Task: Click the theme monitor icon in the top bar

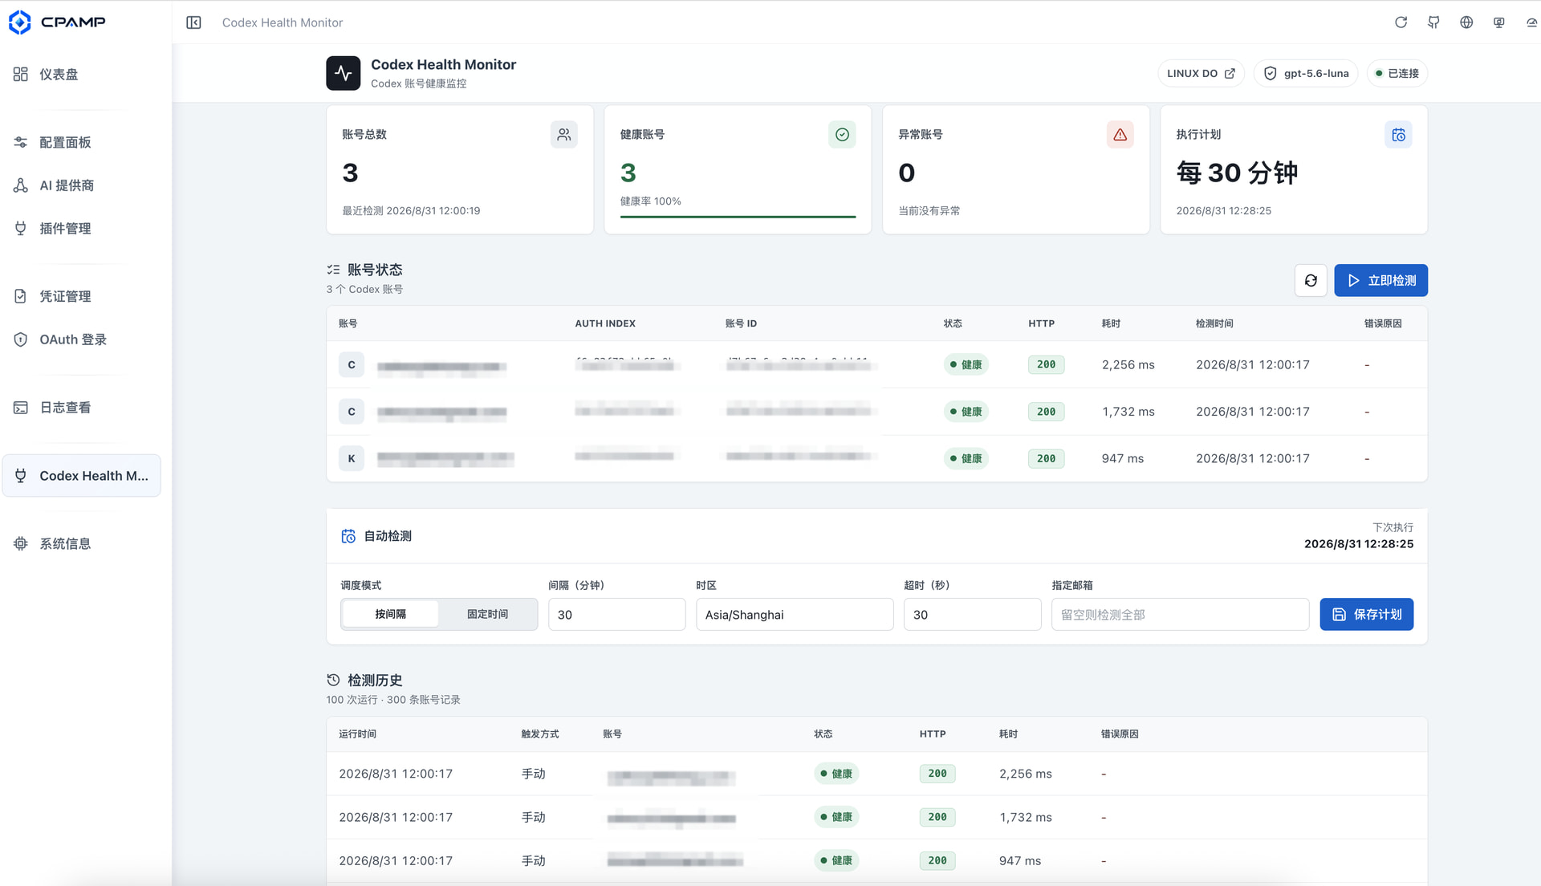Action: click(x=1498, y=22)
